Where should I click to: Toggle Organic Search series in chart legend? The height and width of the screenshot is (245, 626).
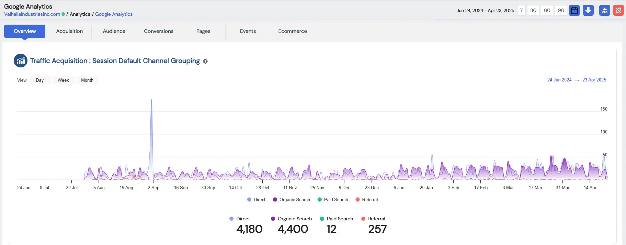(x=291, y=200)
